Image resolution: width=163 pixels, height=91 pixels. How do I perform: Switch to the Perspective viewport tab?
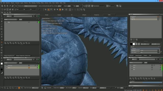[x=97, y=15]
